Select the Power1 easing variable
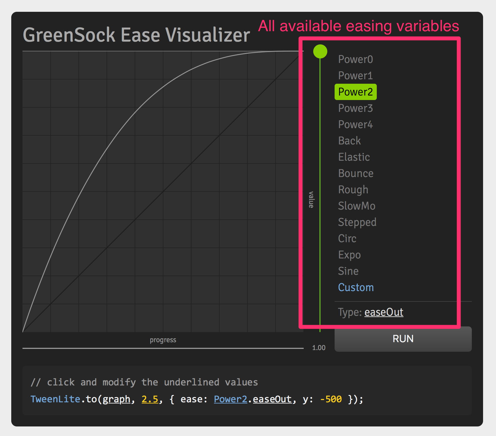The width and height of the screenshot is (496, 436). [x=355, y=75]
